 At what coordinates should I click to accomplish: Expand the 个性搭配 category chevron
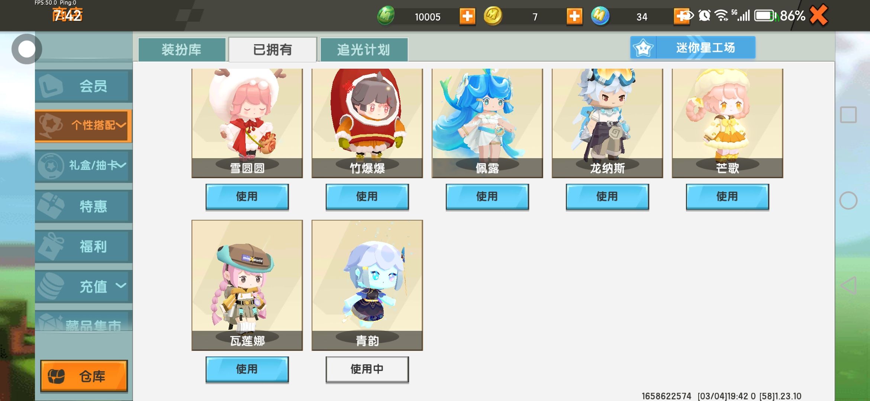(121, 125)
